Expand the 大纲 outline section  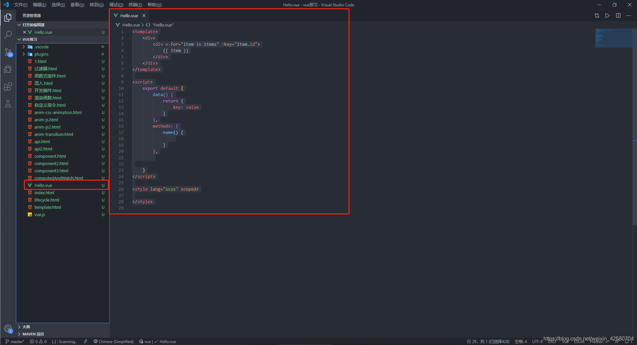coord(63,327)
